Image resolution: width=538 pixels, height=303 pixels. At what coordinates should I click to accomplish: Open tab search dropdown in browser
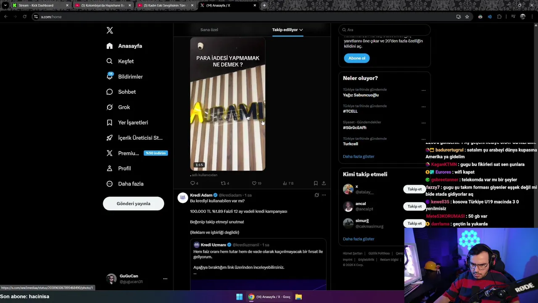point(5,5)
